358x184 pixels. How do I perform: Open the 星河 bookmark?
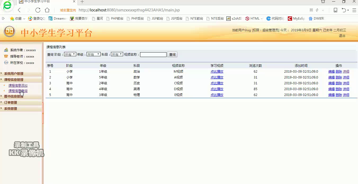pos(97,19)
